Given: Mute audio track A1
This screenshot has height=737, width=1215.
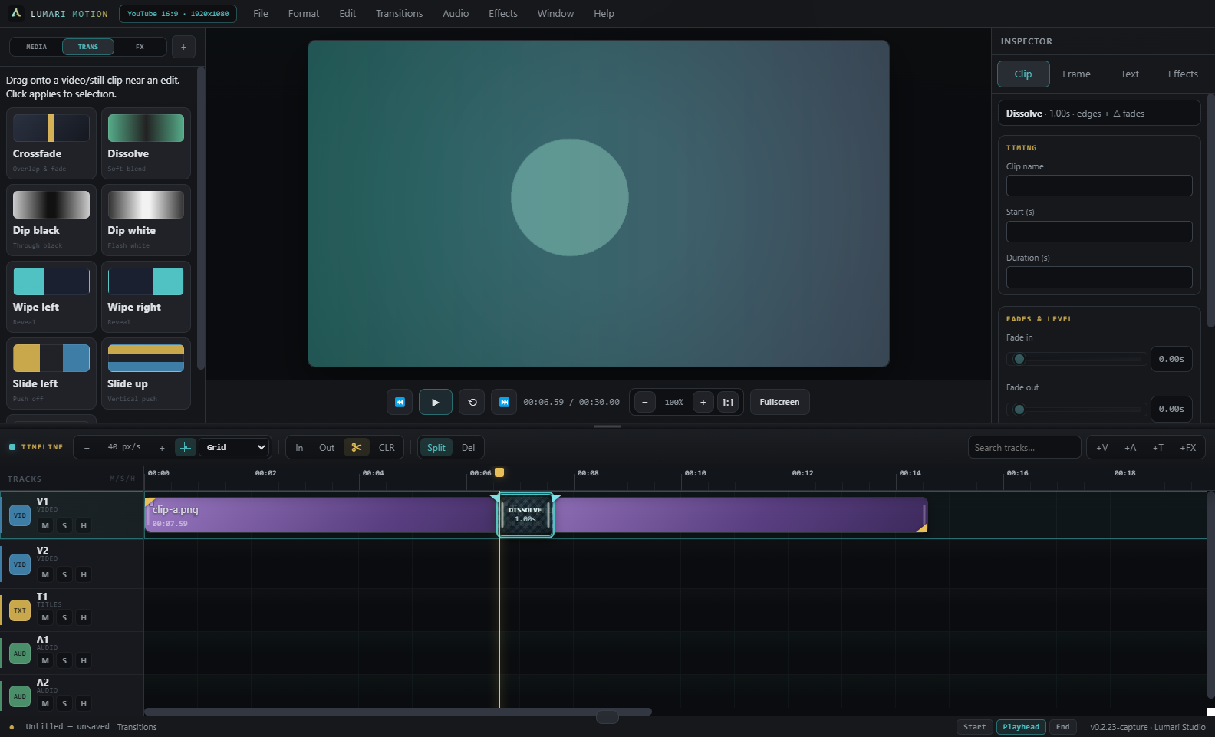Looking at the screenshot, I should coord(45,661).
